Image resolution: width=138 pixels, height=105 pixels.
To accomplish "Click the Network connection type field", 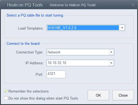I will [80, 52].
